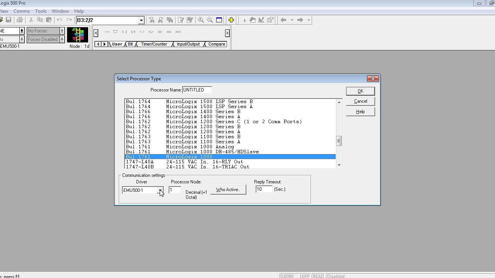Select MicroLogix 1400 Series B
The height and width of the screenshot is (278, 495).
[x=230, y=112]
